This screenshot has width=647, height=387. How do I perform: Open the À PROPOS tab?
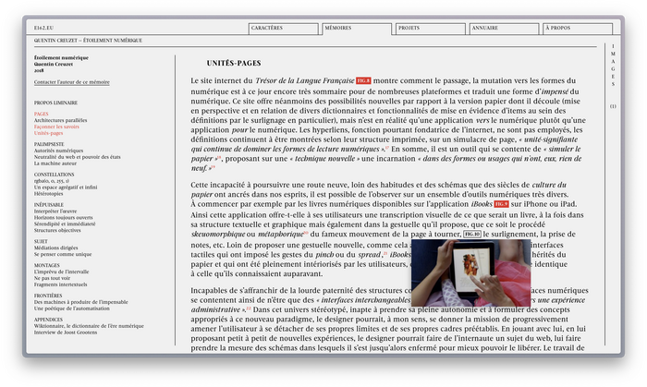578,29
